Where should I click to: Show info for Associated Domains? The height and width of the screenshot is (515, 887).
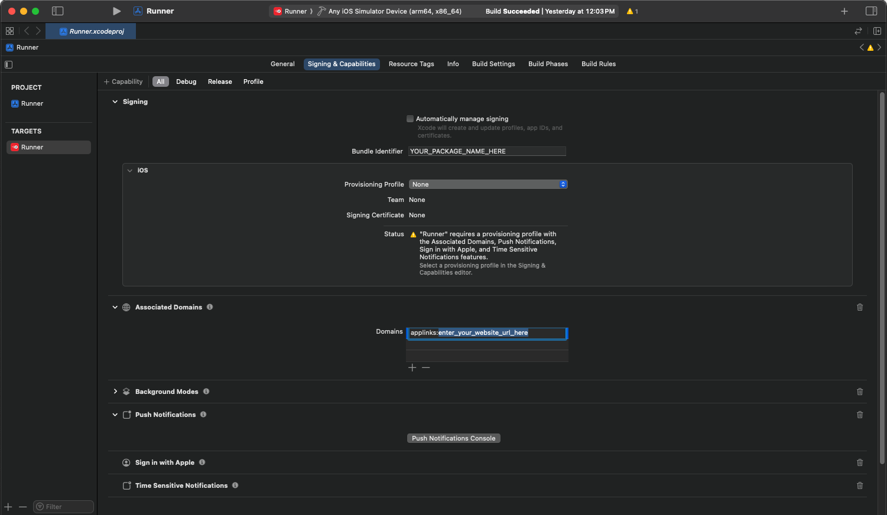(210, 307)
